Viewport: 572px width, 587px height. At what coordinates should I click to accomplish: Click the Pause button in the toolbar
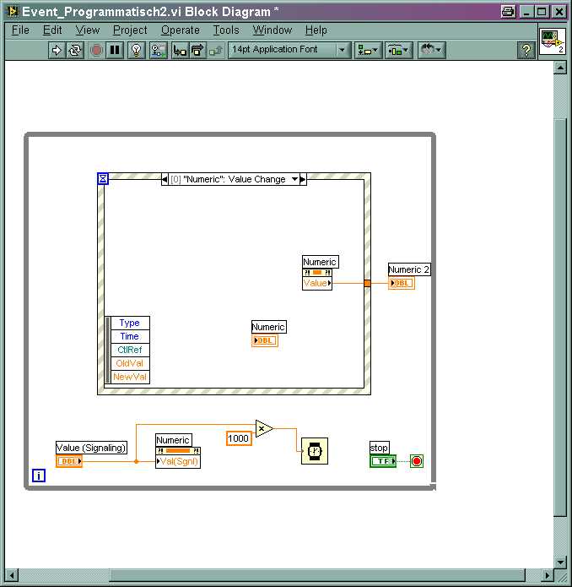coord(115,50)
